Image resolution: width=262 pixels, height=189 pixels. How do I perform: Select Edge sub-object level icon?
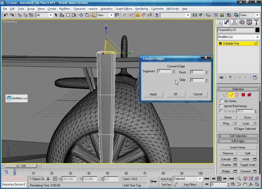[231, 95]
